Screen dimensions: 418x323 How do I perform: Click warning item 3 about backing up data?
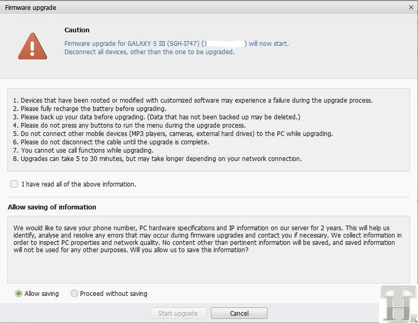pyautogui.click(x=156, y=117)
